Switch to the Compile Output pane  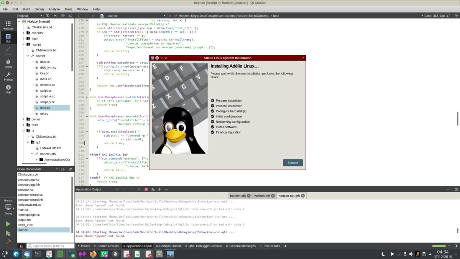coord(168,246)
